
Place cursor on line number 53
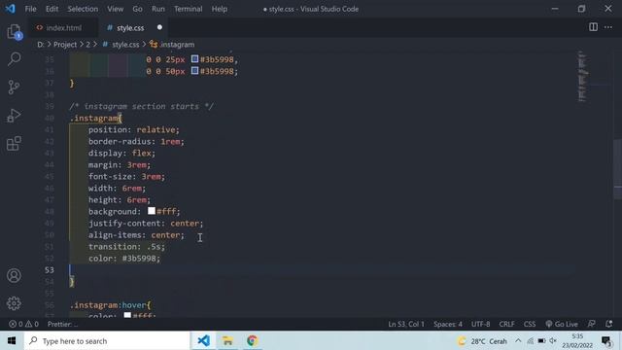point(50,270)
